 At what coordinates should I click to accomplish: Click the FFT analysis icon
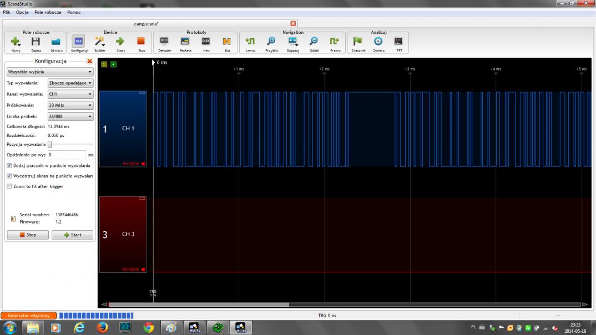(397, 42)
